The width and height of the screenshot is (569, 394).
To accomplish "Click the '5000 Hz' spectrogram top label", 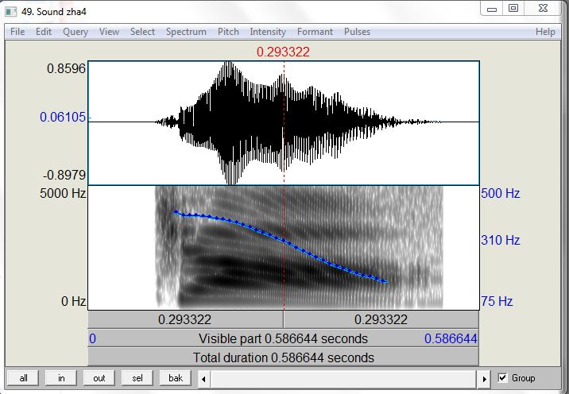I will tap(63, 193).
